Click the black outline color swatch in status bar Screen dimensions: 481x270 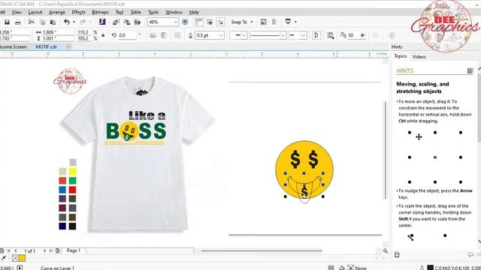tap(431, 268)
